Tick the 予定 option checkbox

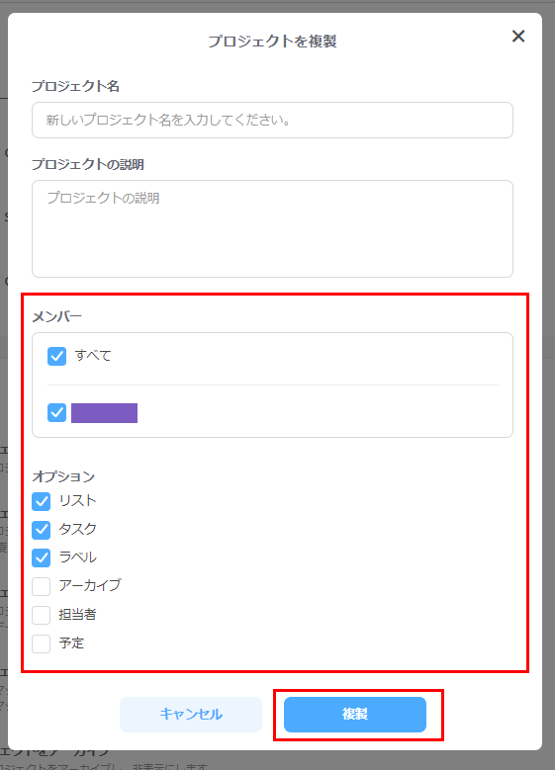tap(42, 643)
